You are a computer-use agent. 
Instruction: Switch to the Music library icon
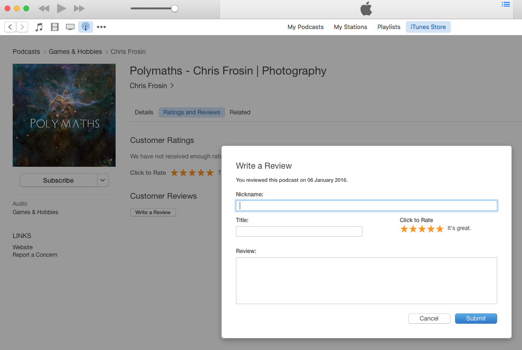coord(39,27)
